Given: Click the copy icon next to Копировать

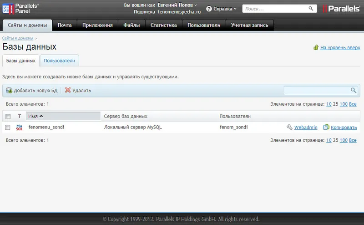Looking at the screenshot, I should tap(326, 127).
